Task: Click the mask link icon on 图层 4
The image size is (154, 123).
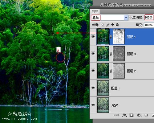Action: (111, 37)
